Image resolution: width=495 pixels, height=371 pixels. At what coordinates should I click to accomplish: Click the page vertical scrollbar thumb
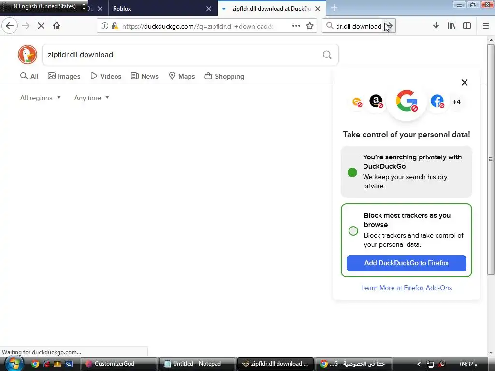(491, 159)
